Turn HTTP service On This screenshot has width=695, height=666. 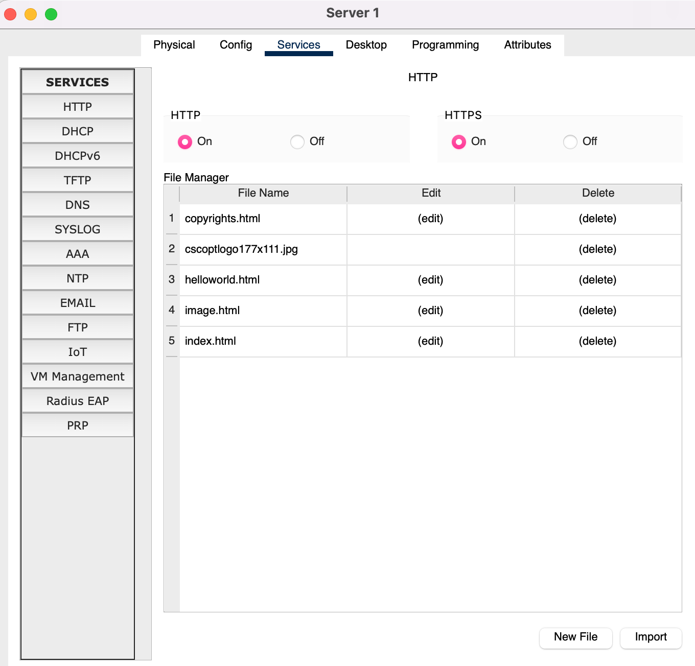(185, 141)
